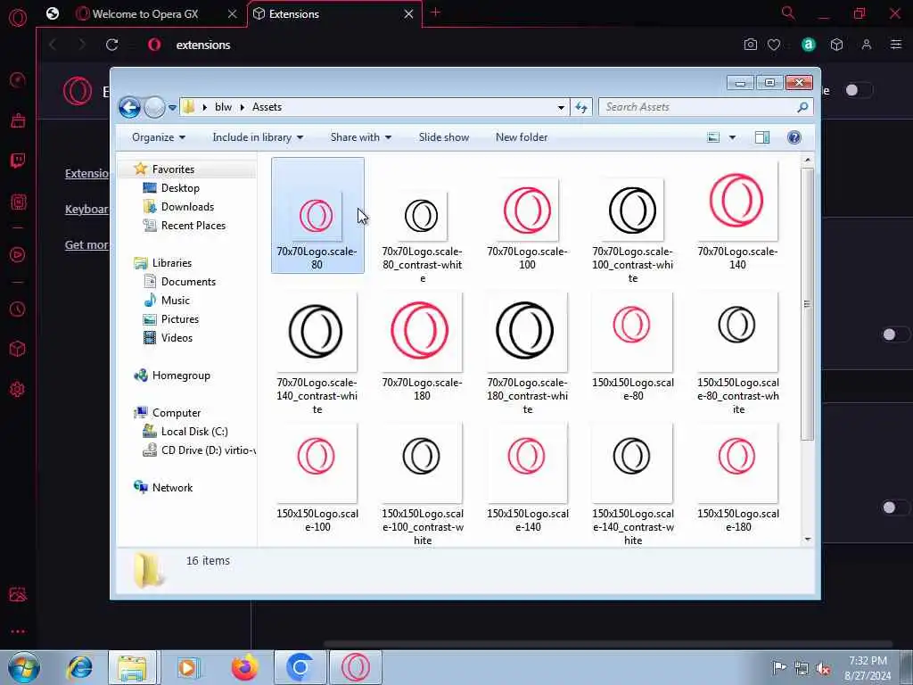Toggle the middle extension switch in Opera
This screenshot has height=685, width=913.
[x=895, y=334]
